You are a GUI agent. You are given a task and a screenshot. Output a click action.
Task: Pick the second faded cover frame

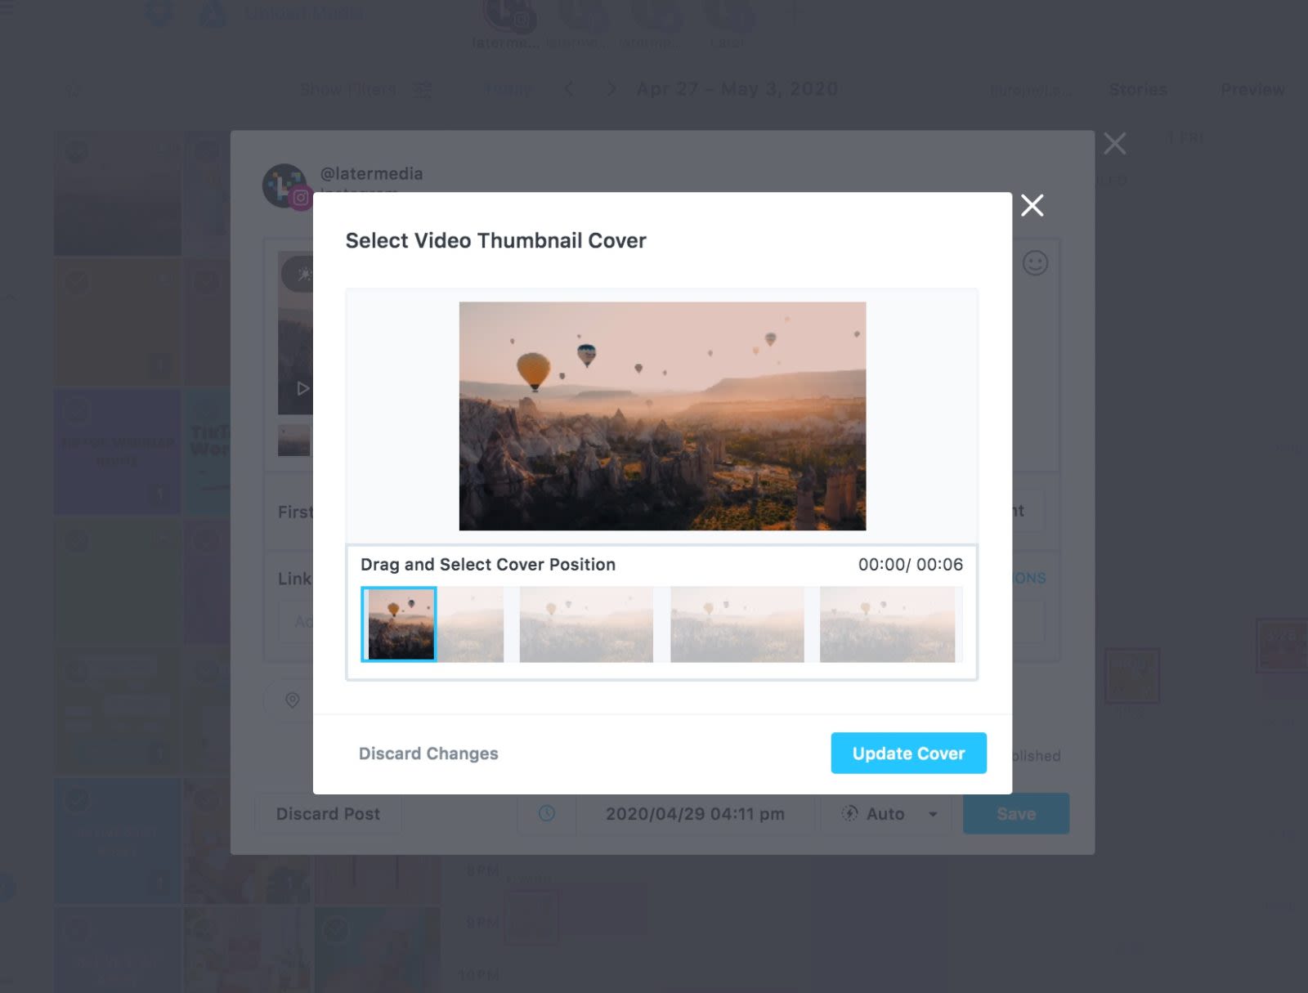pyautogui.click(x=586, y=624)
